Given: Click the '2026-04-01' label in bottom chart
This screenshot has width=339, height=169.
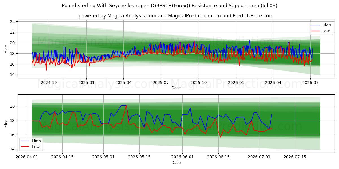Looking at the screenshot, I should pyautogui.click(x=27, y=157).
